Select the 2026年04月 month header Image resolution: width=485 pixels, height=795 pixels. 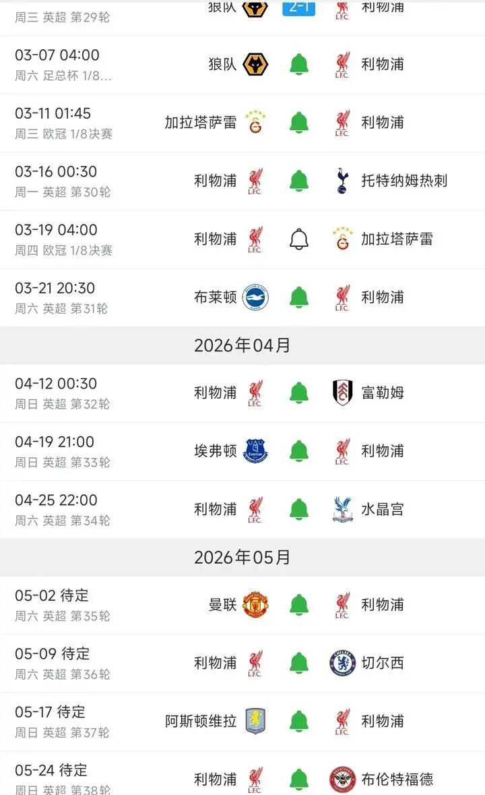click(x=243, y=345)
